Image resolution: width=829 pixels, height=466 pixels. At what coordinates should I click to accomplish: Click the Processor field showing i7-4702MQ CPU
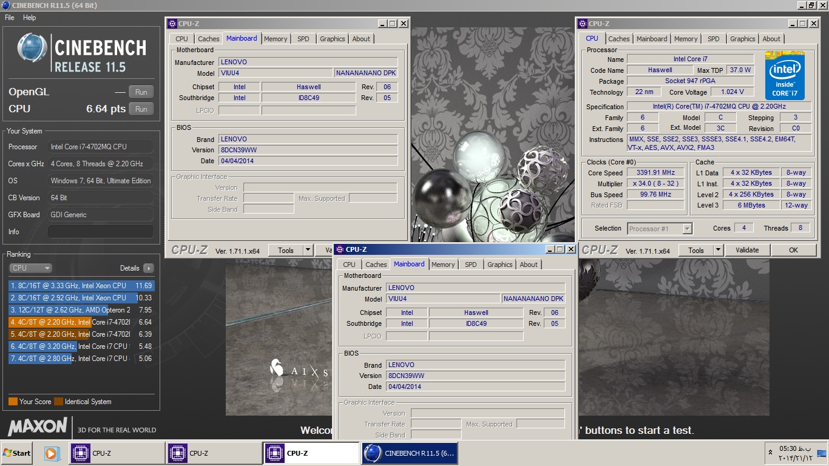101,147
